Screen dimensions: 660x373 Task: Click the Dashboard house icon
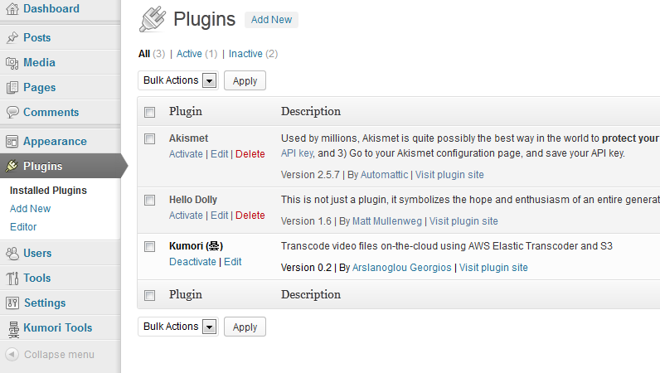[12, 8]
